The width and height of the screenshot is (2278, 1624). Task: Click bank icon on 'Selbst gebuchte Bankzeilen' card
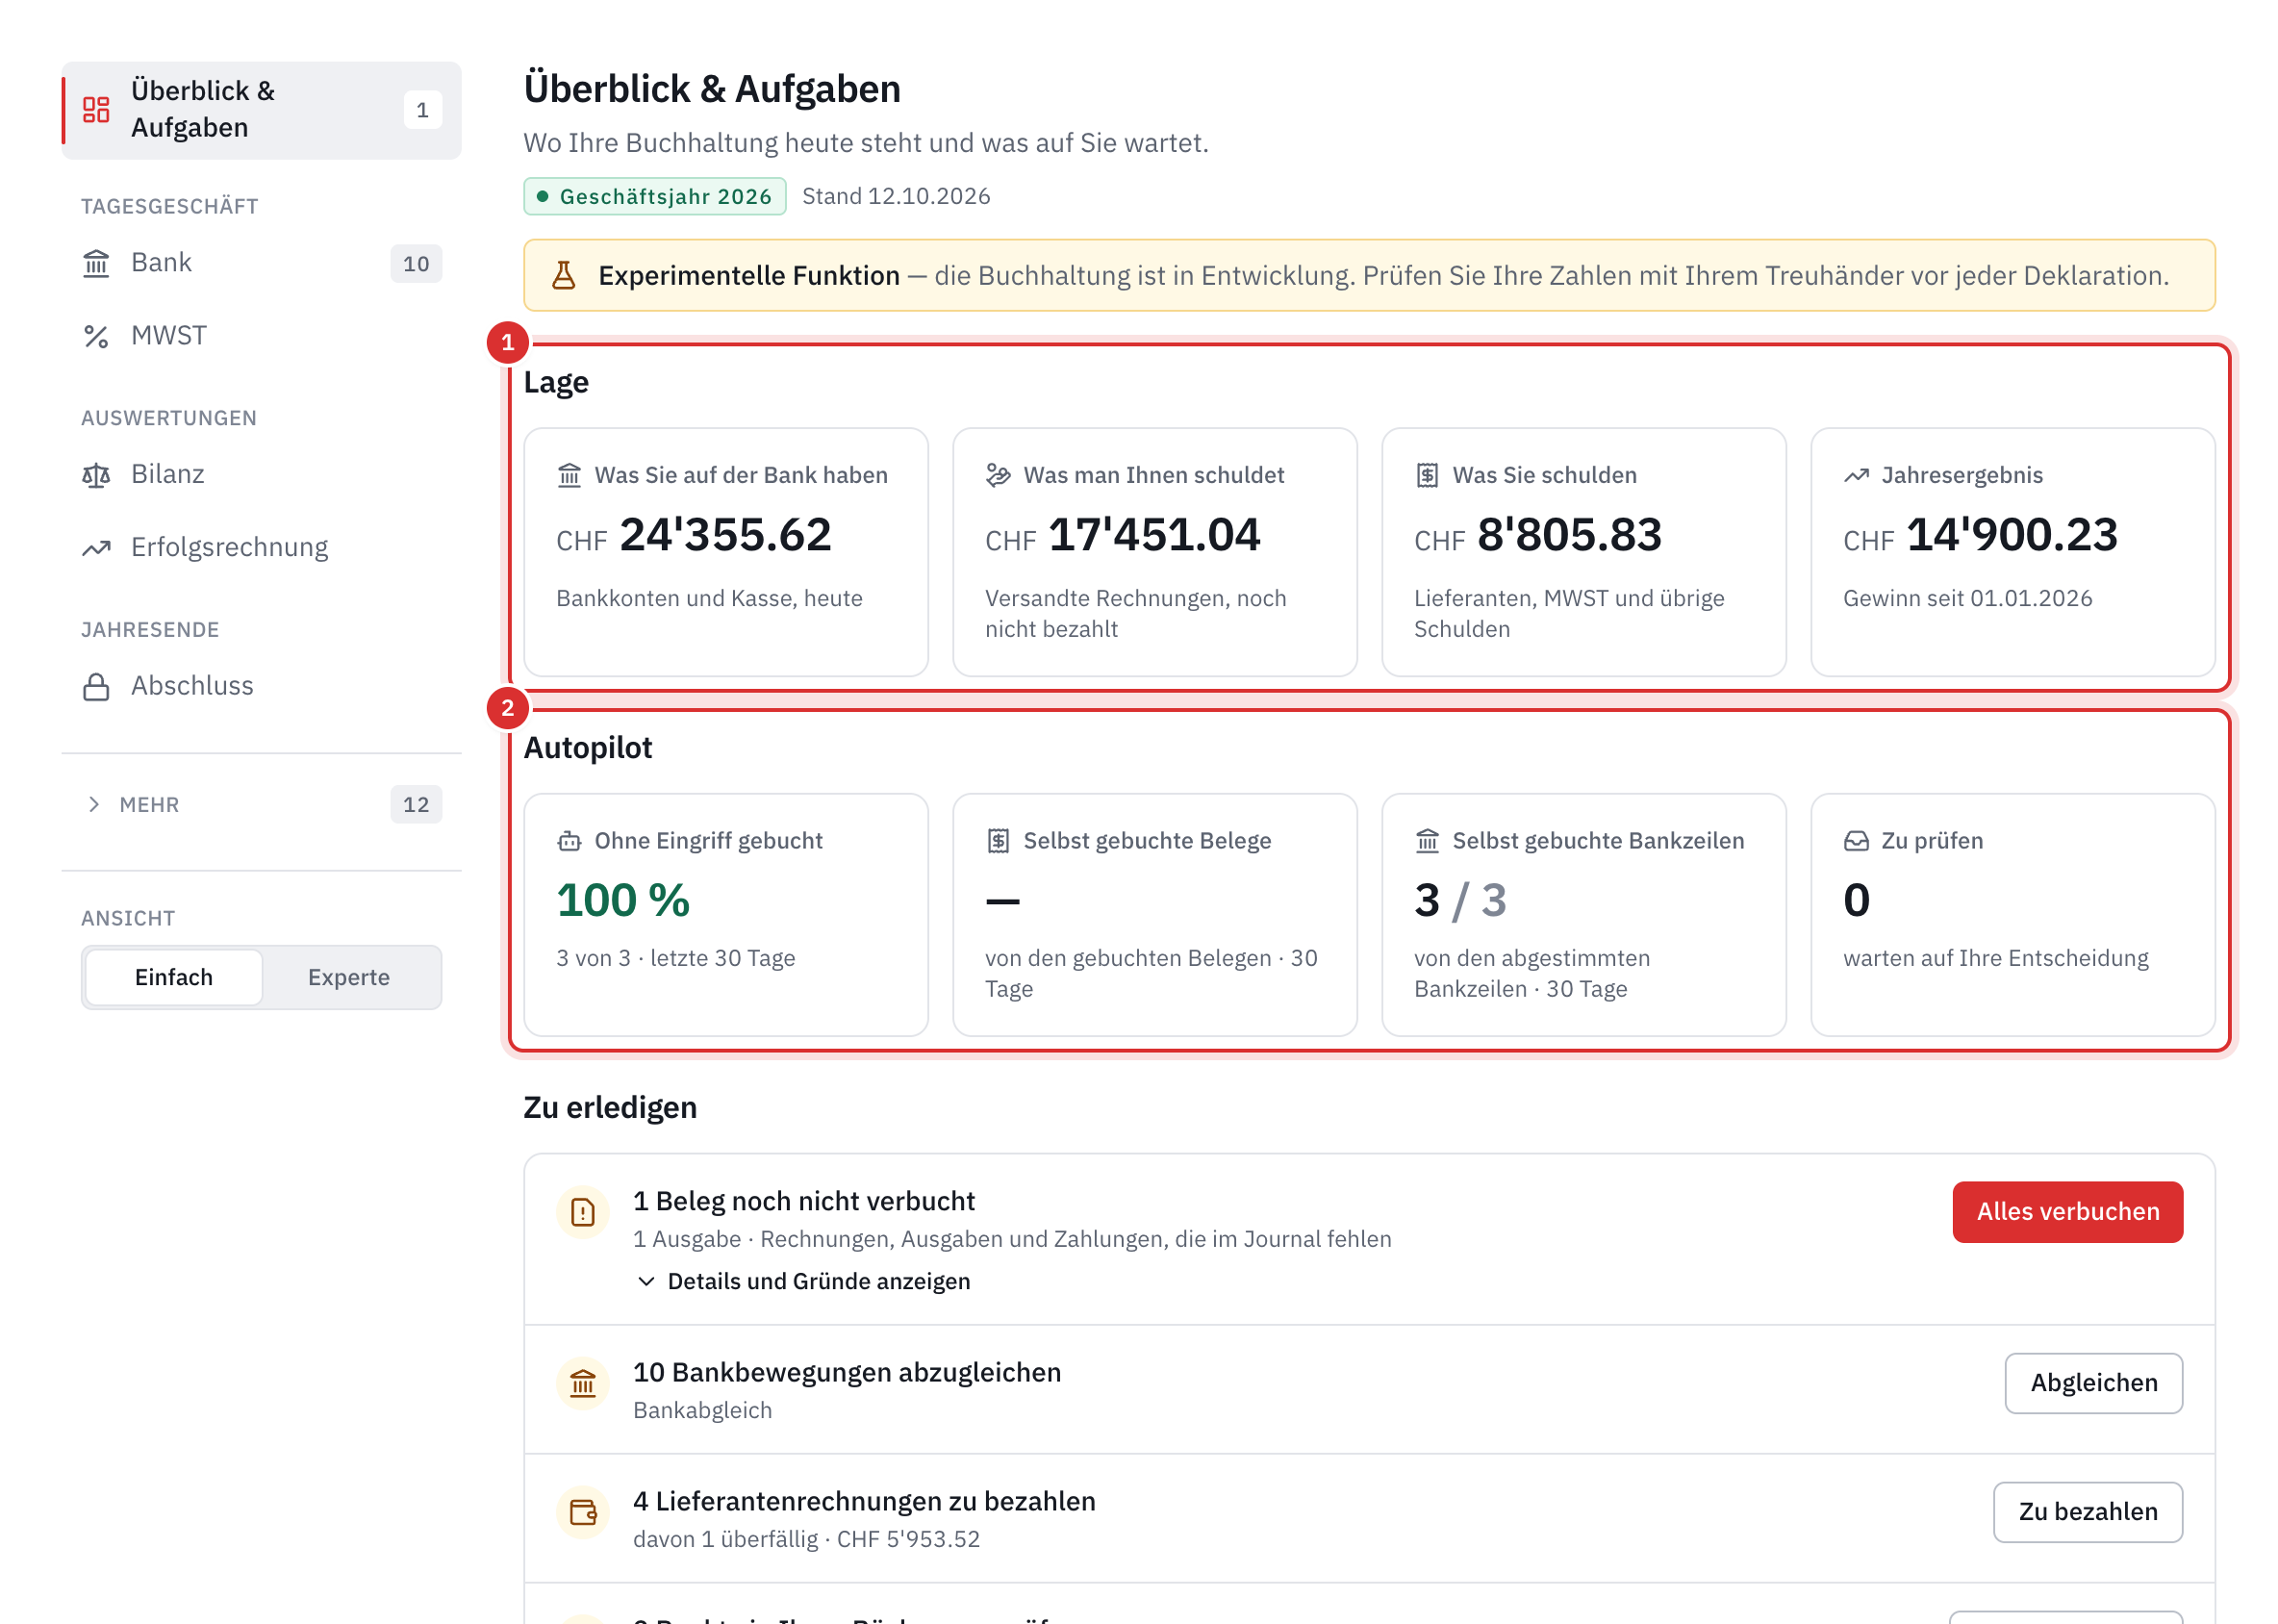point(1427,841)
